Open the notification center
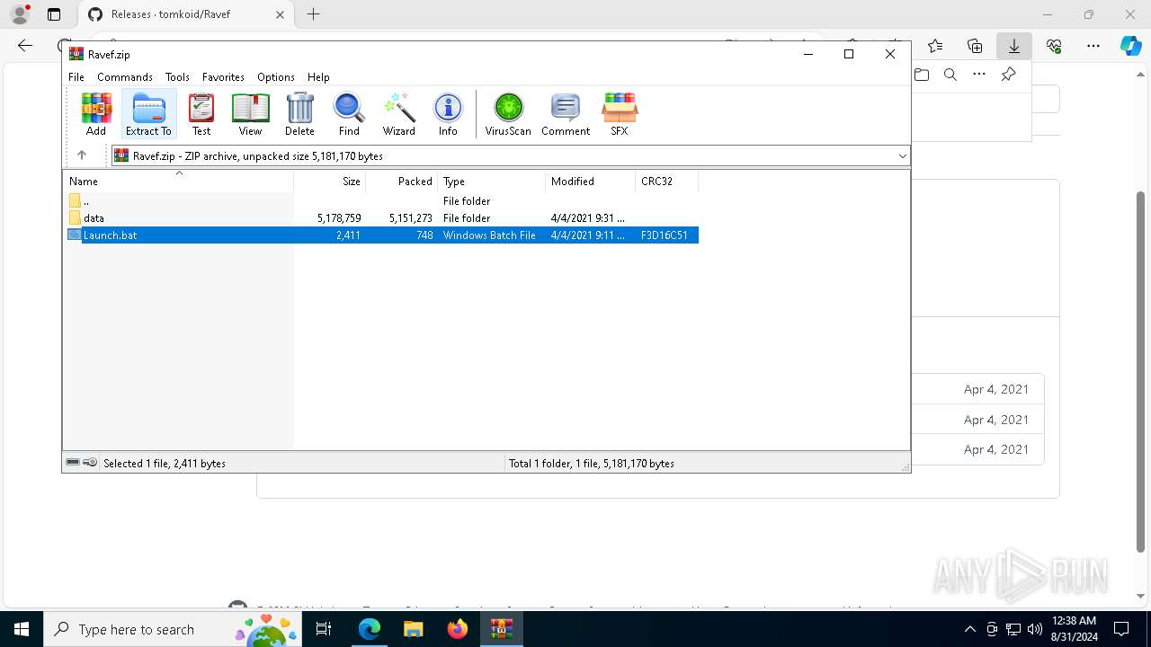Screen dimensions: 1151x647 tap(1121, 629)
